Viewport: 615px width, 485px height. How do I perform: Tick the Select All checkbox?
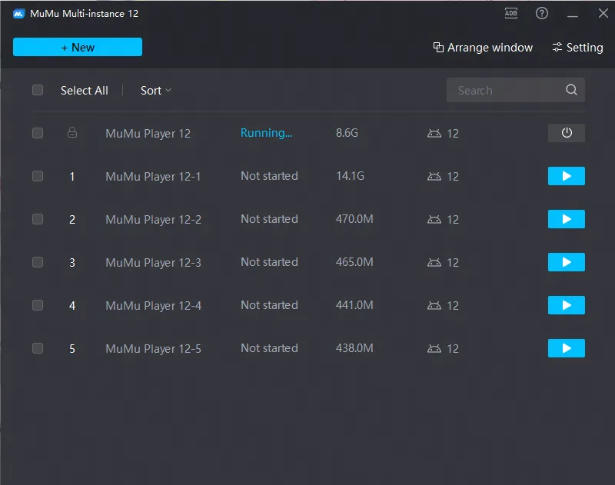click(x=38, y=90)
